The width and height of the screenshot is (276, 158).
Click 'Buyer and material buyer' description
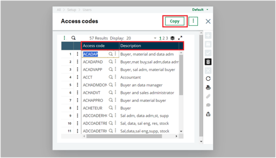pyautogui.click(x=143, y=100)
